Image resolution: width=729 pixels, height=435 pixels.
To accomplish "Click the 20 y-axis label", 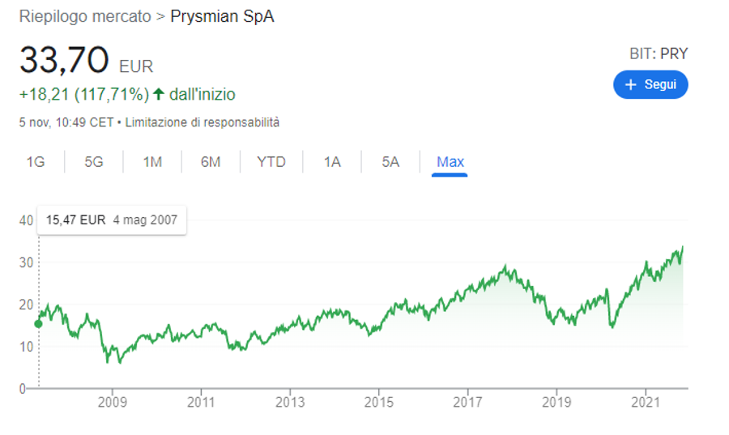I will (26, 305).
